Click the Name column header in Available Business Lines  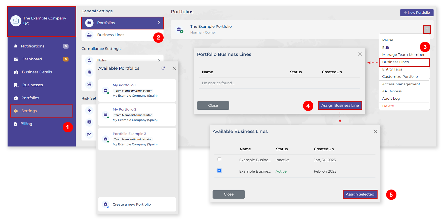click(x=245, y=149)
